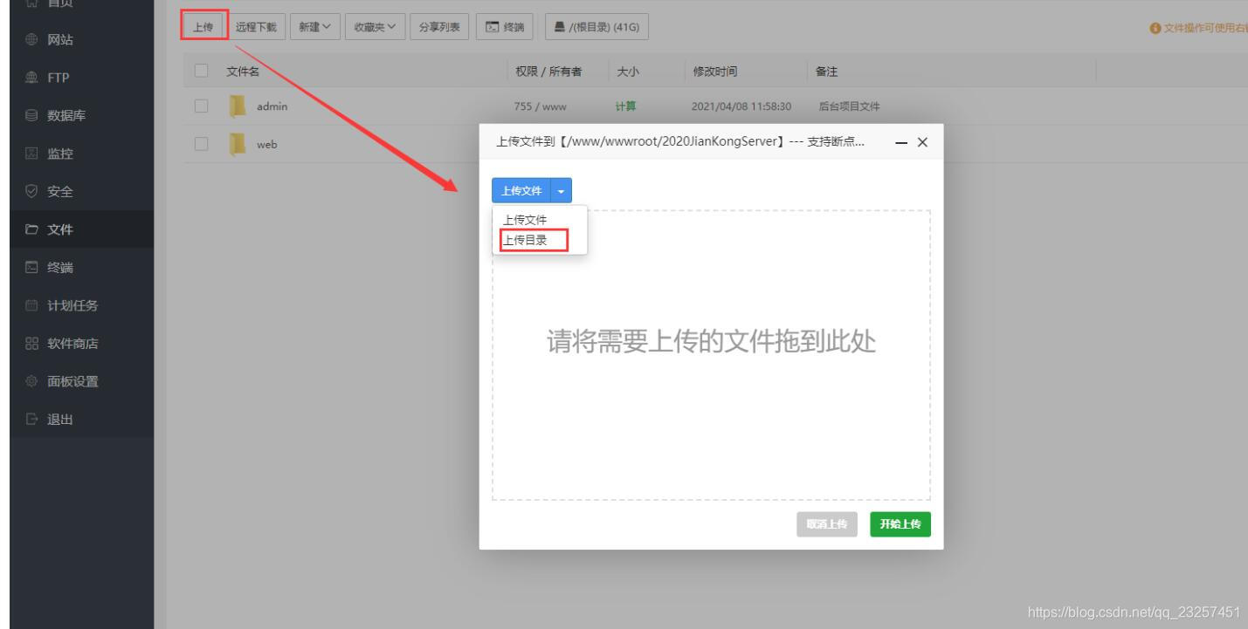Click the database icon beside 数据库
Image resolution: width=1248 pixels, height=629 pixels.
point(33,116)
